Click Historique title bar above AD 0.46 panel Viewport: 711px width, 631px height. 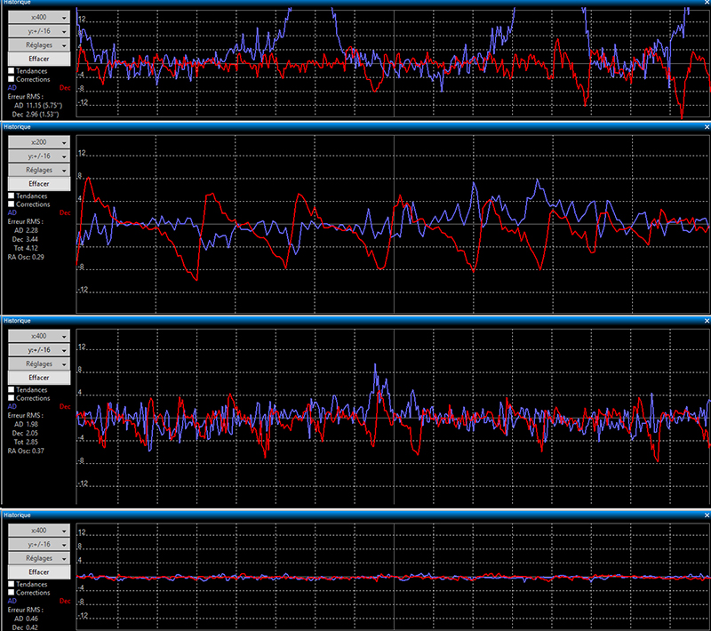pyautogui.click(x=355, y=515)
